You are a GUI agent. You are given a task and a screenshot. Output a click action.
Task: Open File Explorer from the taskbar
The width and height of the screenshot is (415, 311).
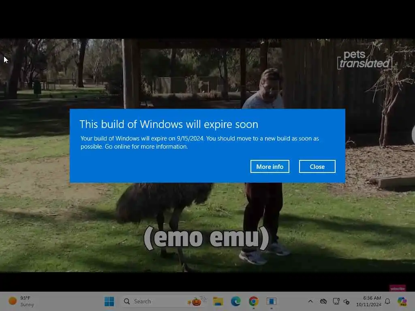[x=218, y=301]
